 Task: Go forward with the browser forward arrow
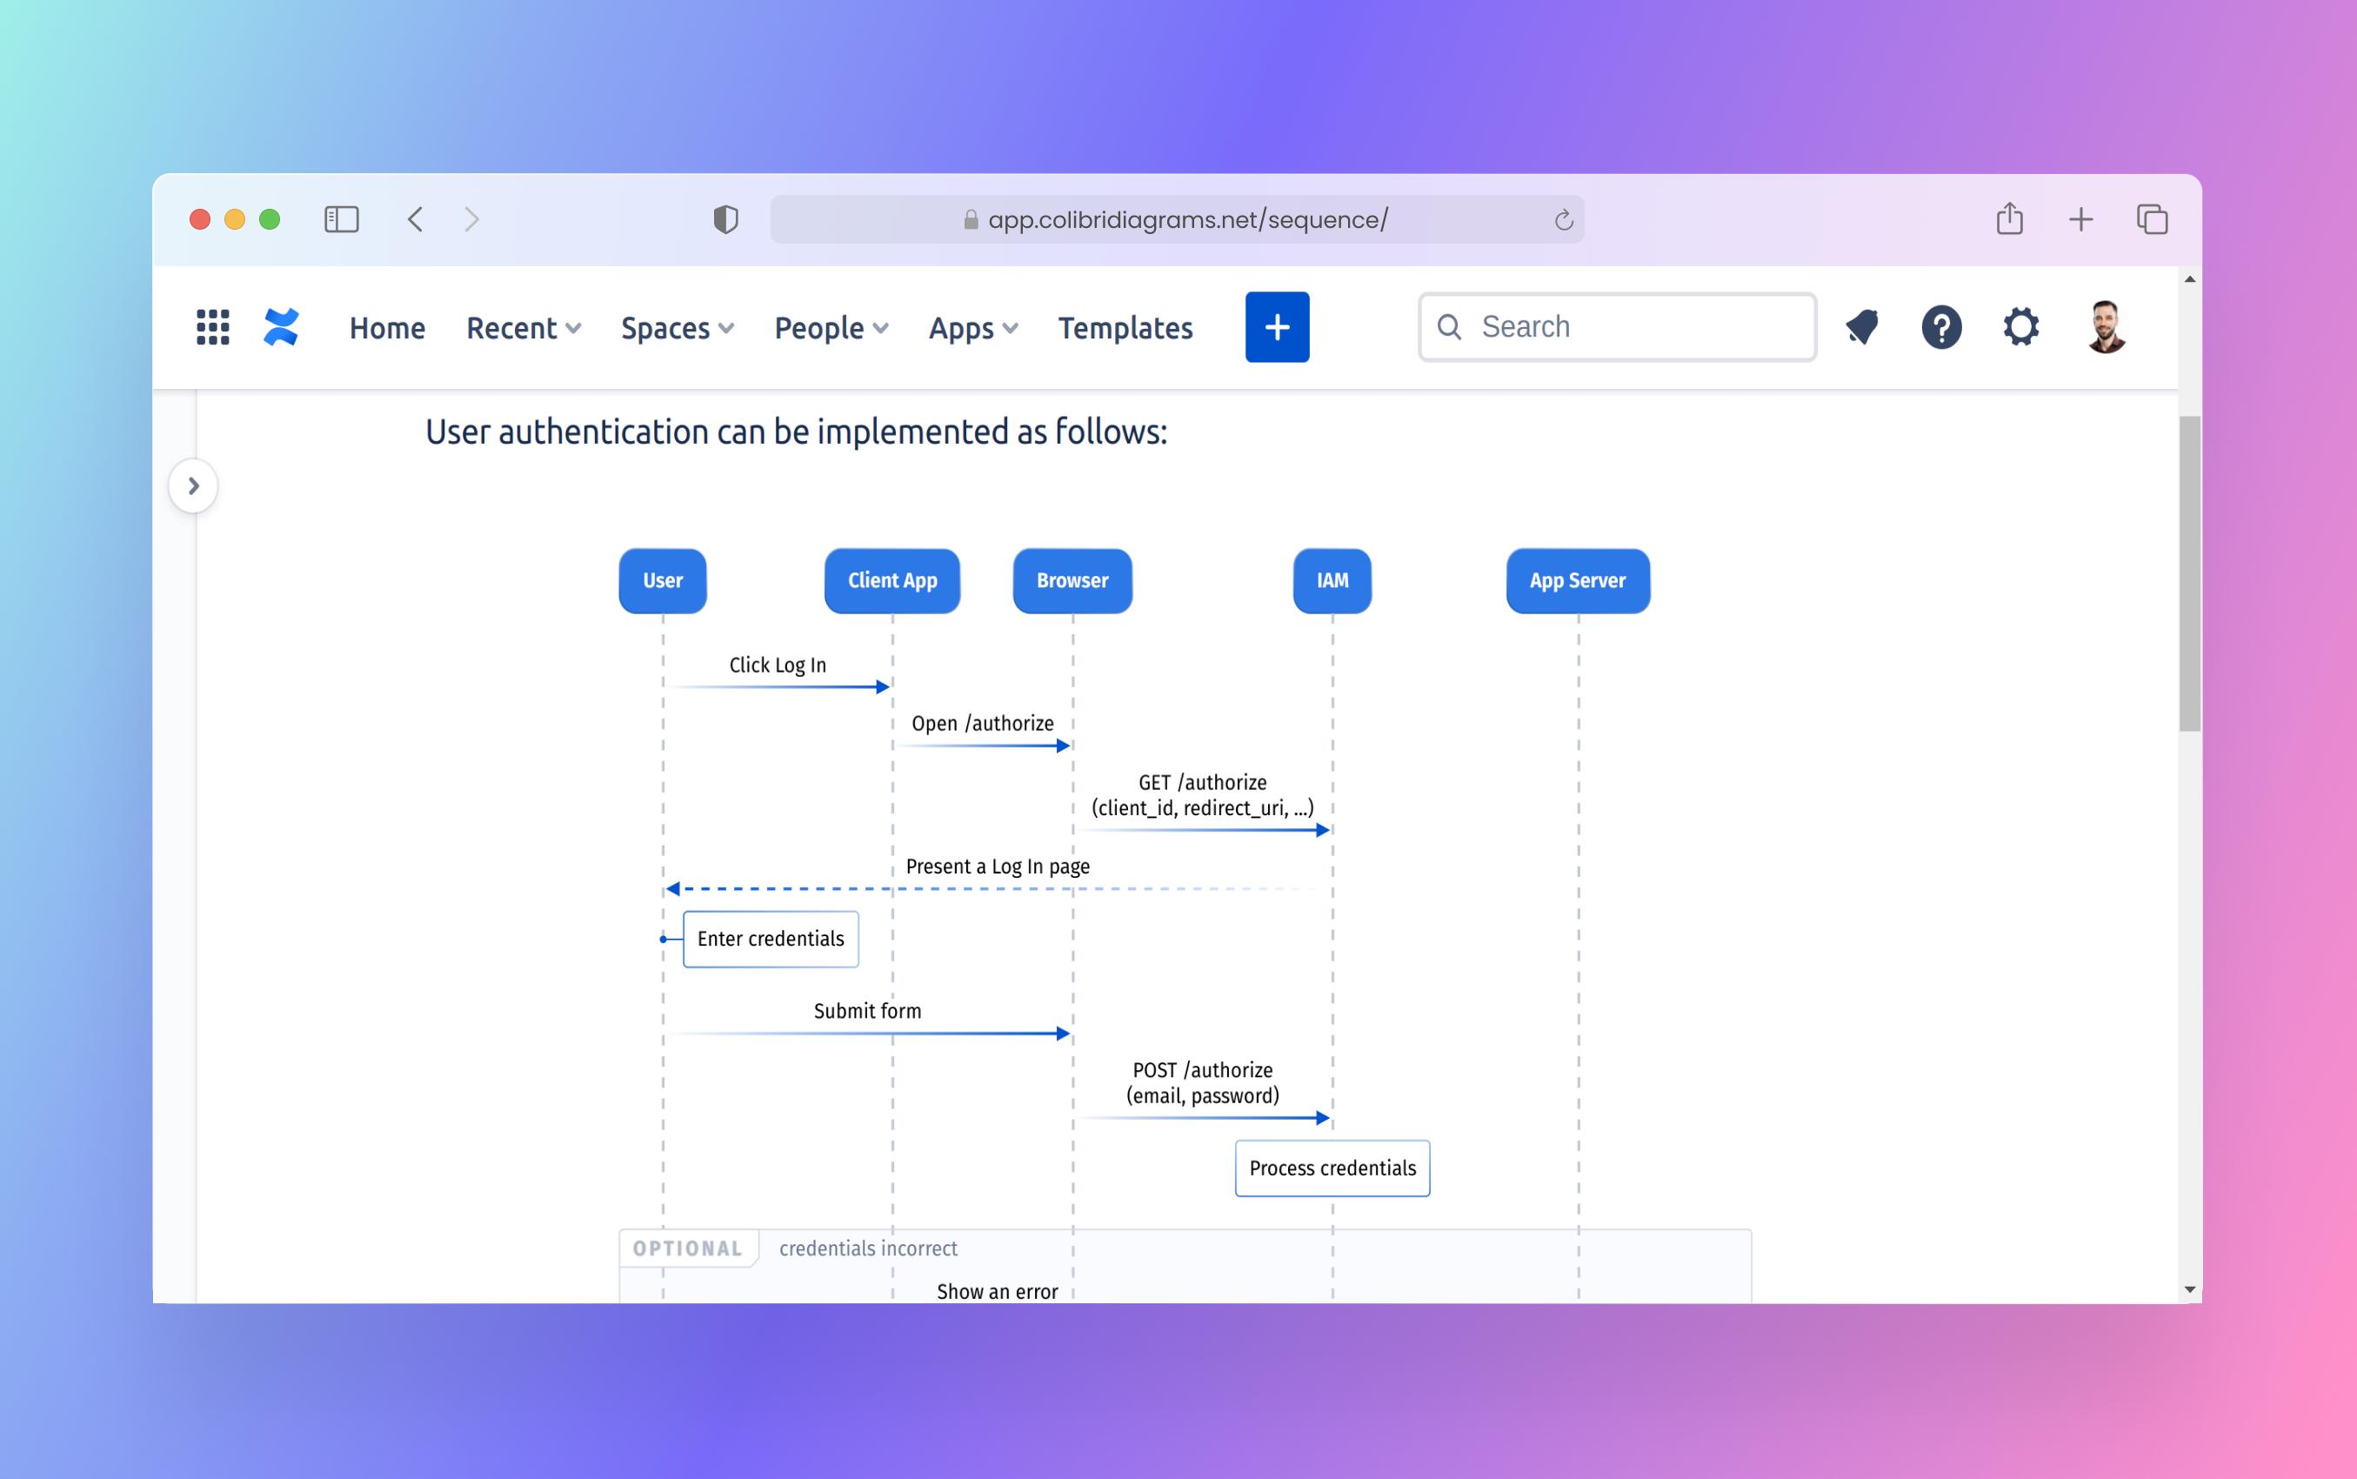pyautogui.click(x=472, y=219)
